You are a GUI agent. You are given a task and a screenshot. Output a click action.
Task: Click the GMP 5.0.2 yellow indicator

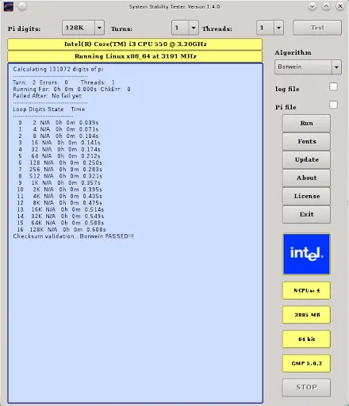coord(306,363)
